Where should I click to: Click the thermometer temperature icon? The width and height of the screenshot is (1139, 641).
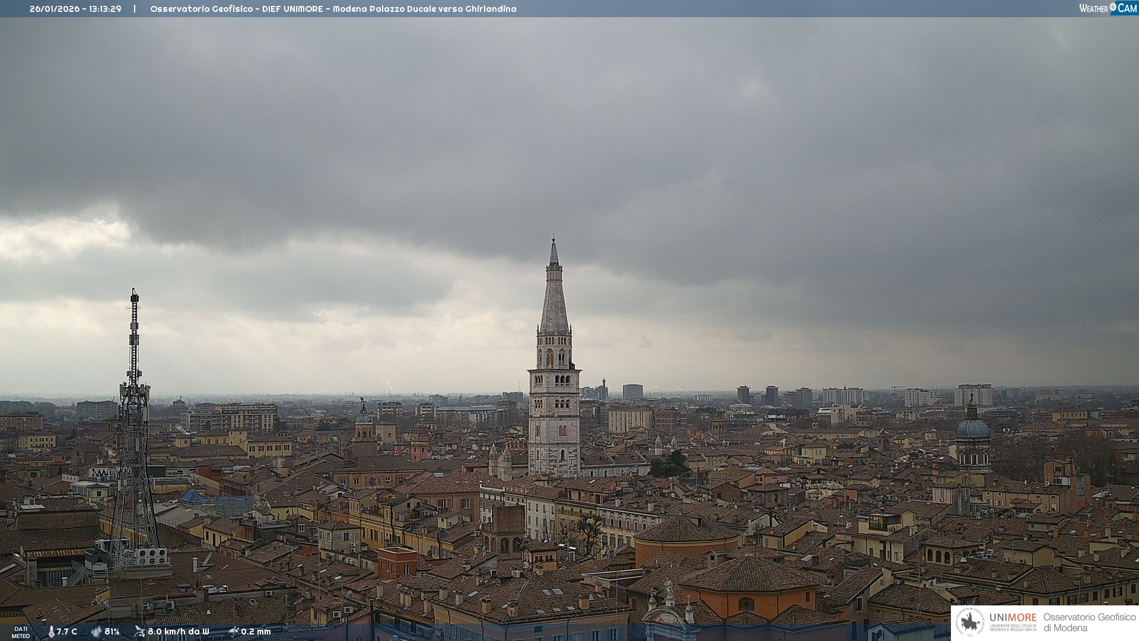coord(51,632)
